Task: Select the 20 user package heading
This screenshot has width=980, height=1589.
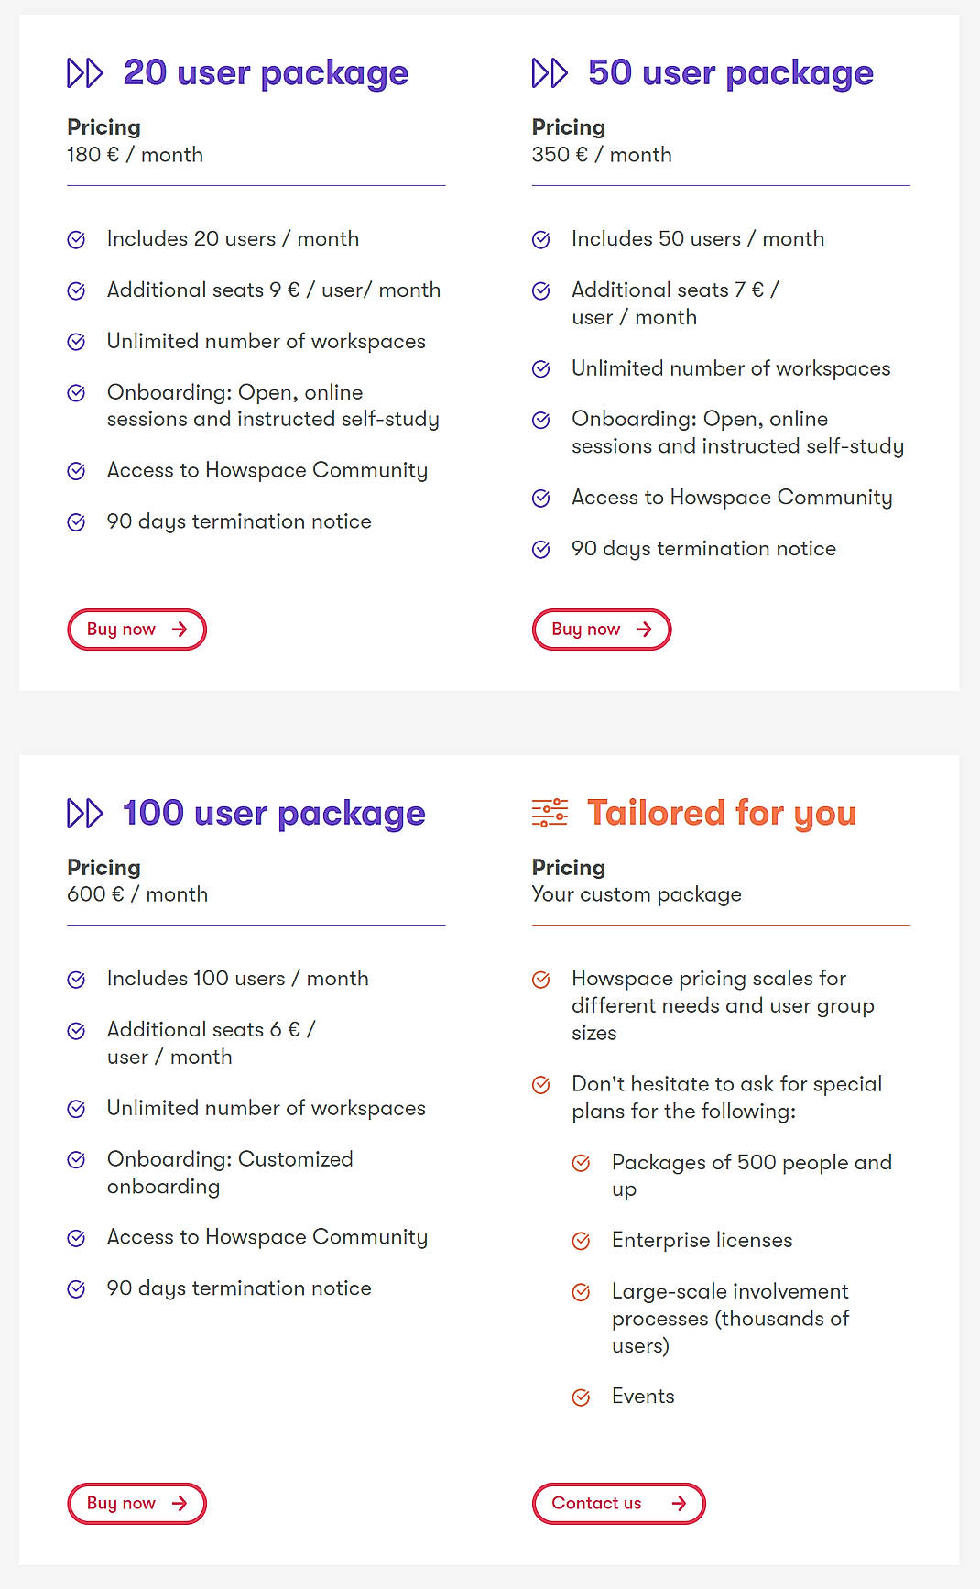Action: pos(265,72)
